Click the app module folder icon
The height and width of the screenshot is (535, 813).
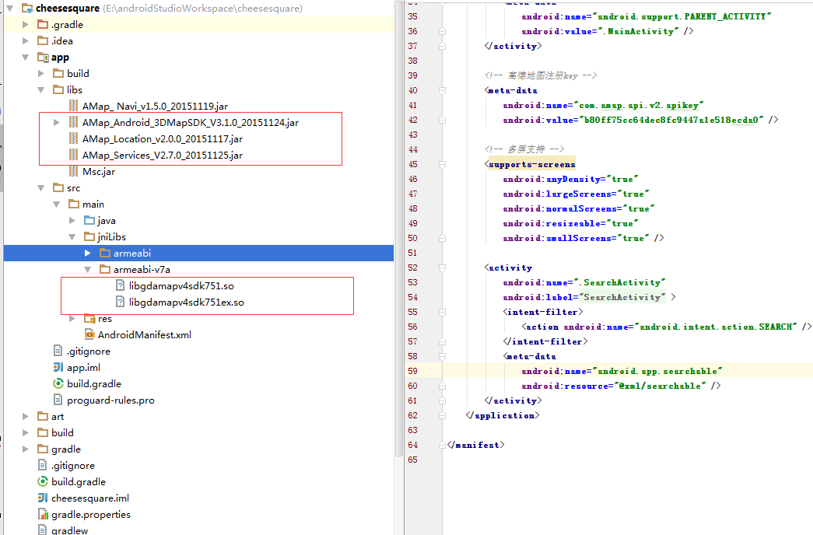[43, 57]
